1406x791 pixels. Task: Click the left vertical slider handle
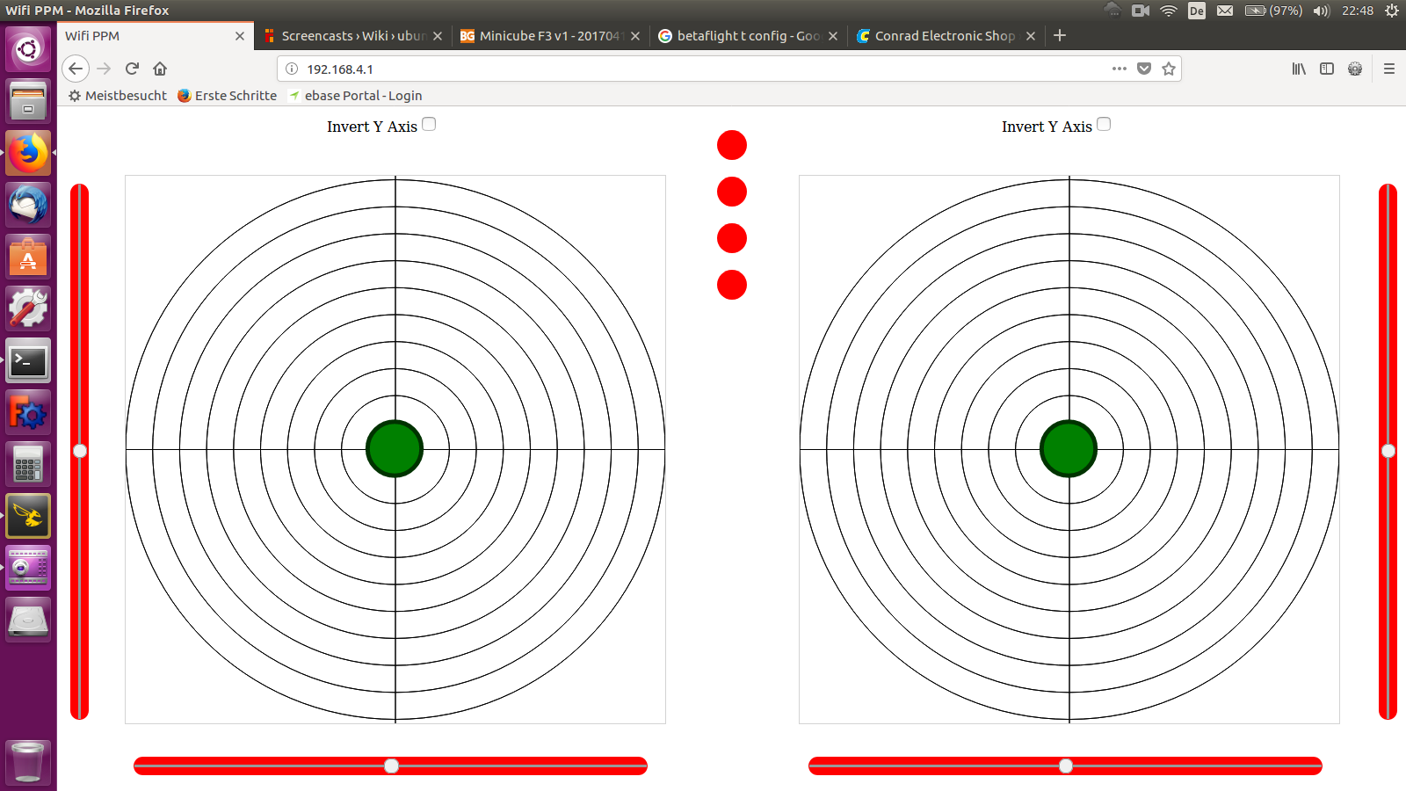point(80,451)
